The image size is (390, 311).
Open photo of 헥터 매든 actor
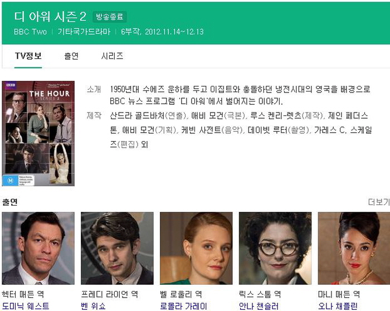pos(38,249)
